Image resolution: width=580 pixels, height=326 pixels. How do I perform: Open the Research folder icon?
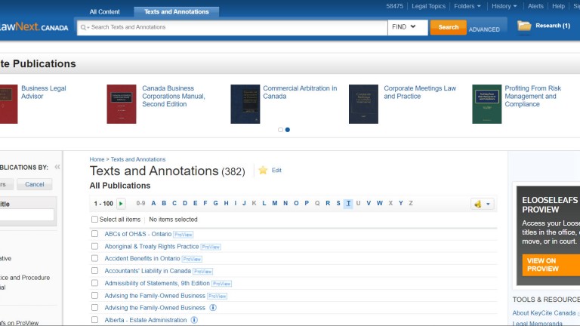pyautogui.click(x=524, y=26)
